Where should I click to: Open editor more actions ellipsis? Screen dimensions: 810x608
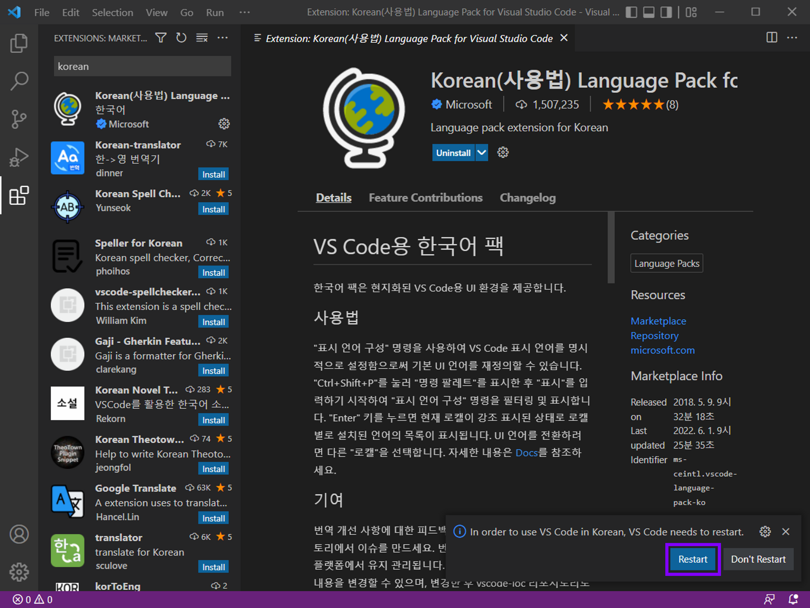pyautogui.click(x=792, y=38)
